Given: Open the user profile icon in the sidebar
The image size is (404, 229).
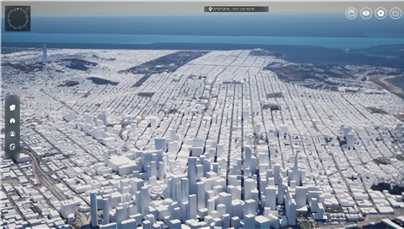Looking at the screenshot, I should (12, 133).
